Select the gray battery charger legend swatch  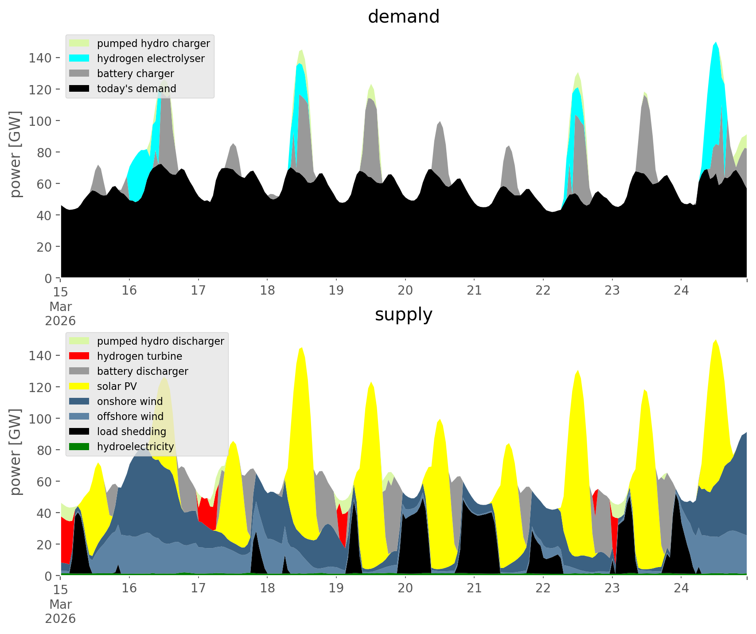(x=79, y=74)
